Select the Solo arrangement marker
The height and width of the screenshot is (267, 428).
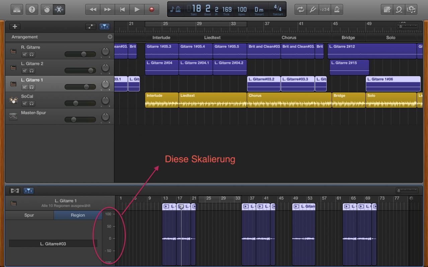click(391, 37)
